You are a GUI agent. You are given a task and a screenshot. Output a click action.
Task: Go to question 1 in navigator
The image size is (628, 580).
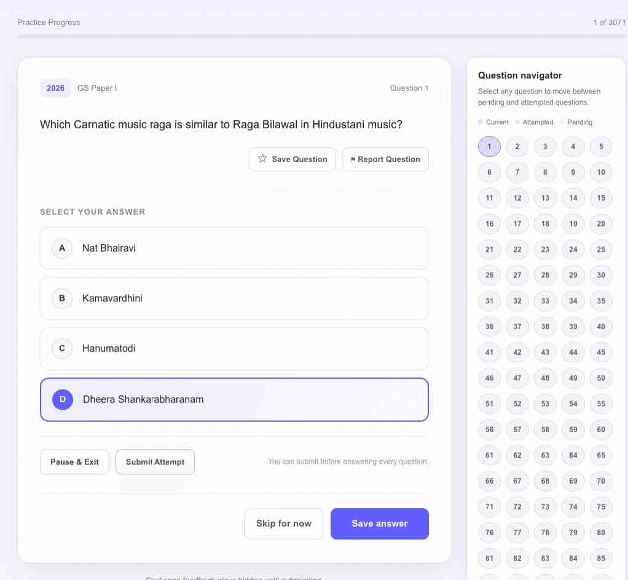tap(489, 147)
